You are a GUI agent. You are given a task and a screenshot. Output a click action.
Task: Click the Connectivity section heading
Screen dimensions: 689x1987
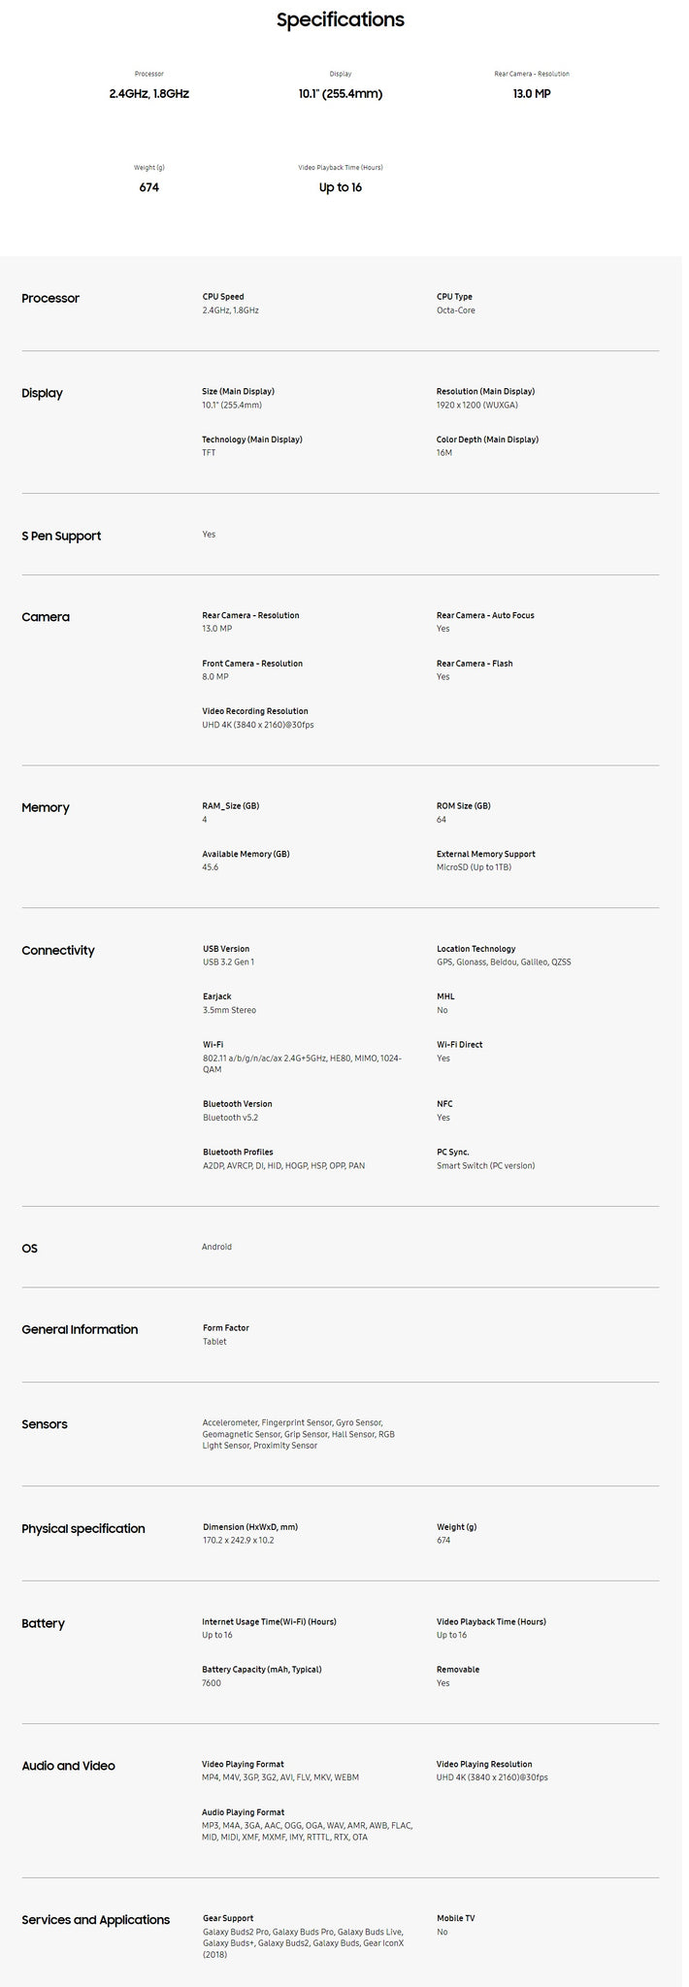[x=58, y=951]
